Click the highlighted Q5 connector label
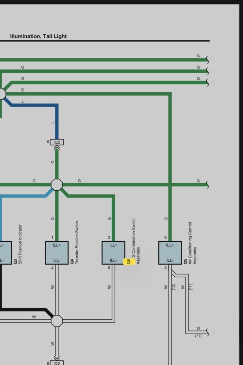The image size is (243, 365). point(129,261)
